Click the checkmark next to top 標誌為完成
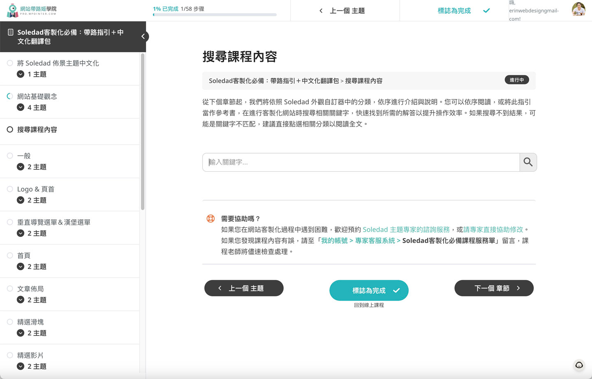The image size is (592, 379). point(486,11)
